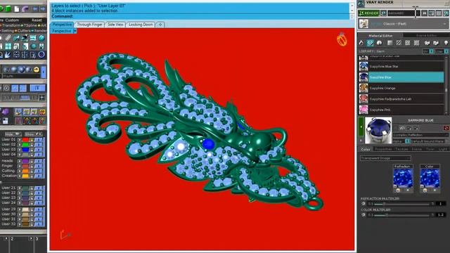Expand the User 04 layer arrow
The width and height of the screenshot is (450, 253).
pyautogui.click(x=20, y=155)
